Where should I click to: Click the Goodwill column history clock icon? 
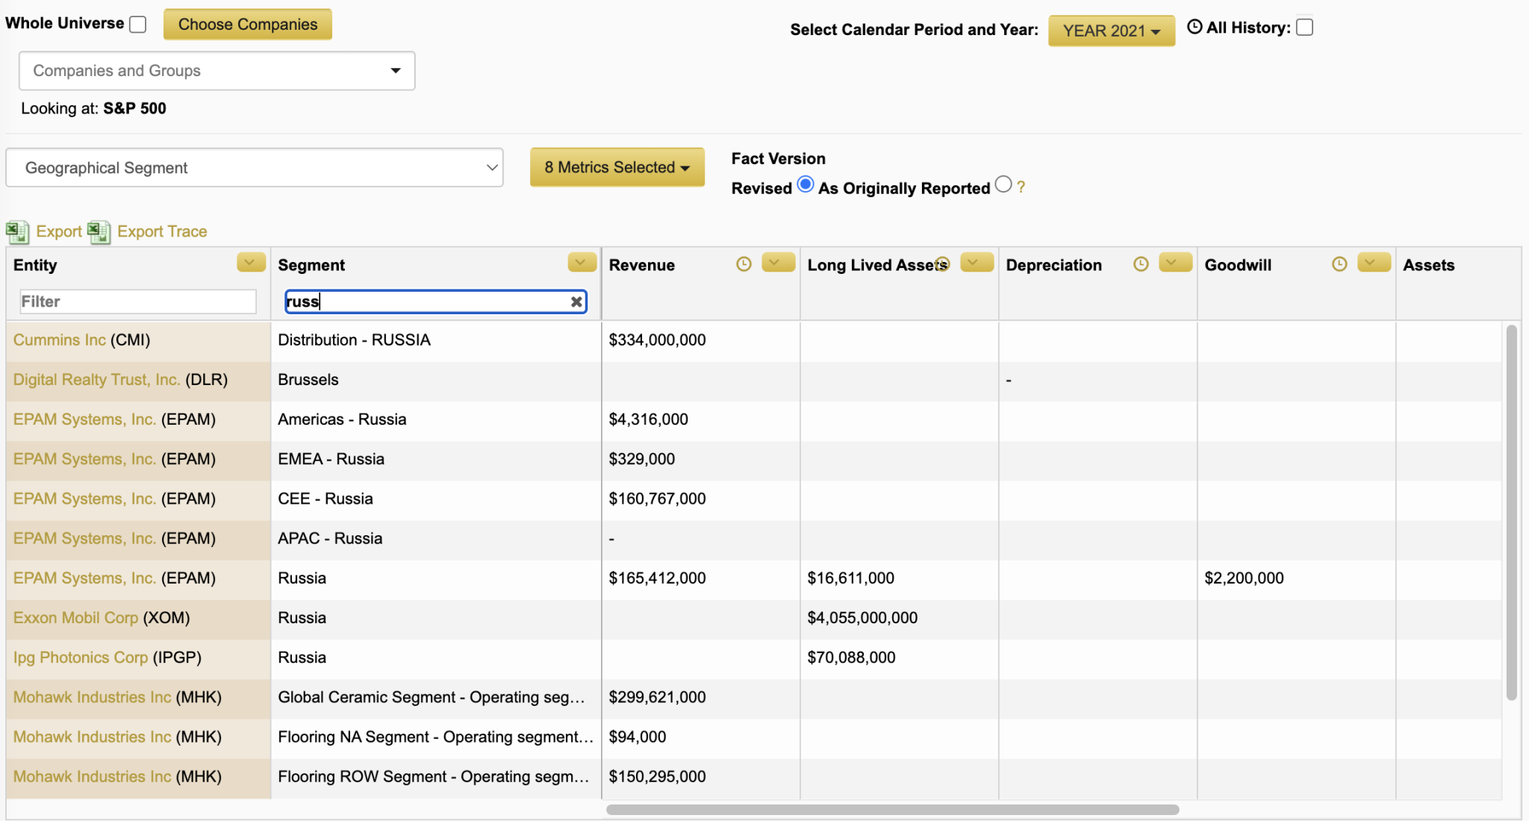point(1339,264)
